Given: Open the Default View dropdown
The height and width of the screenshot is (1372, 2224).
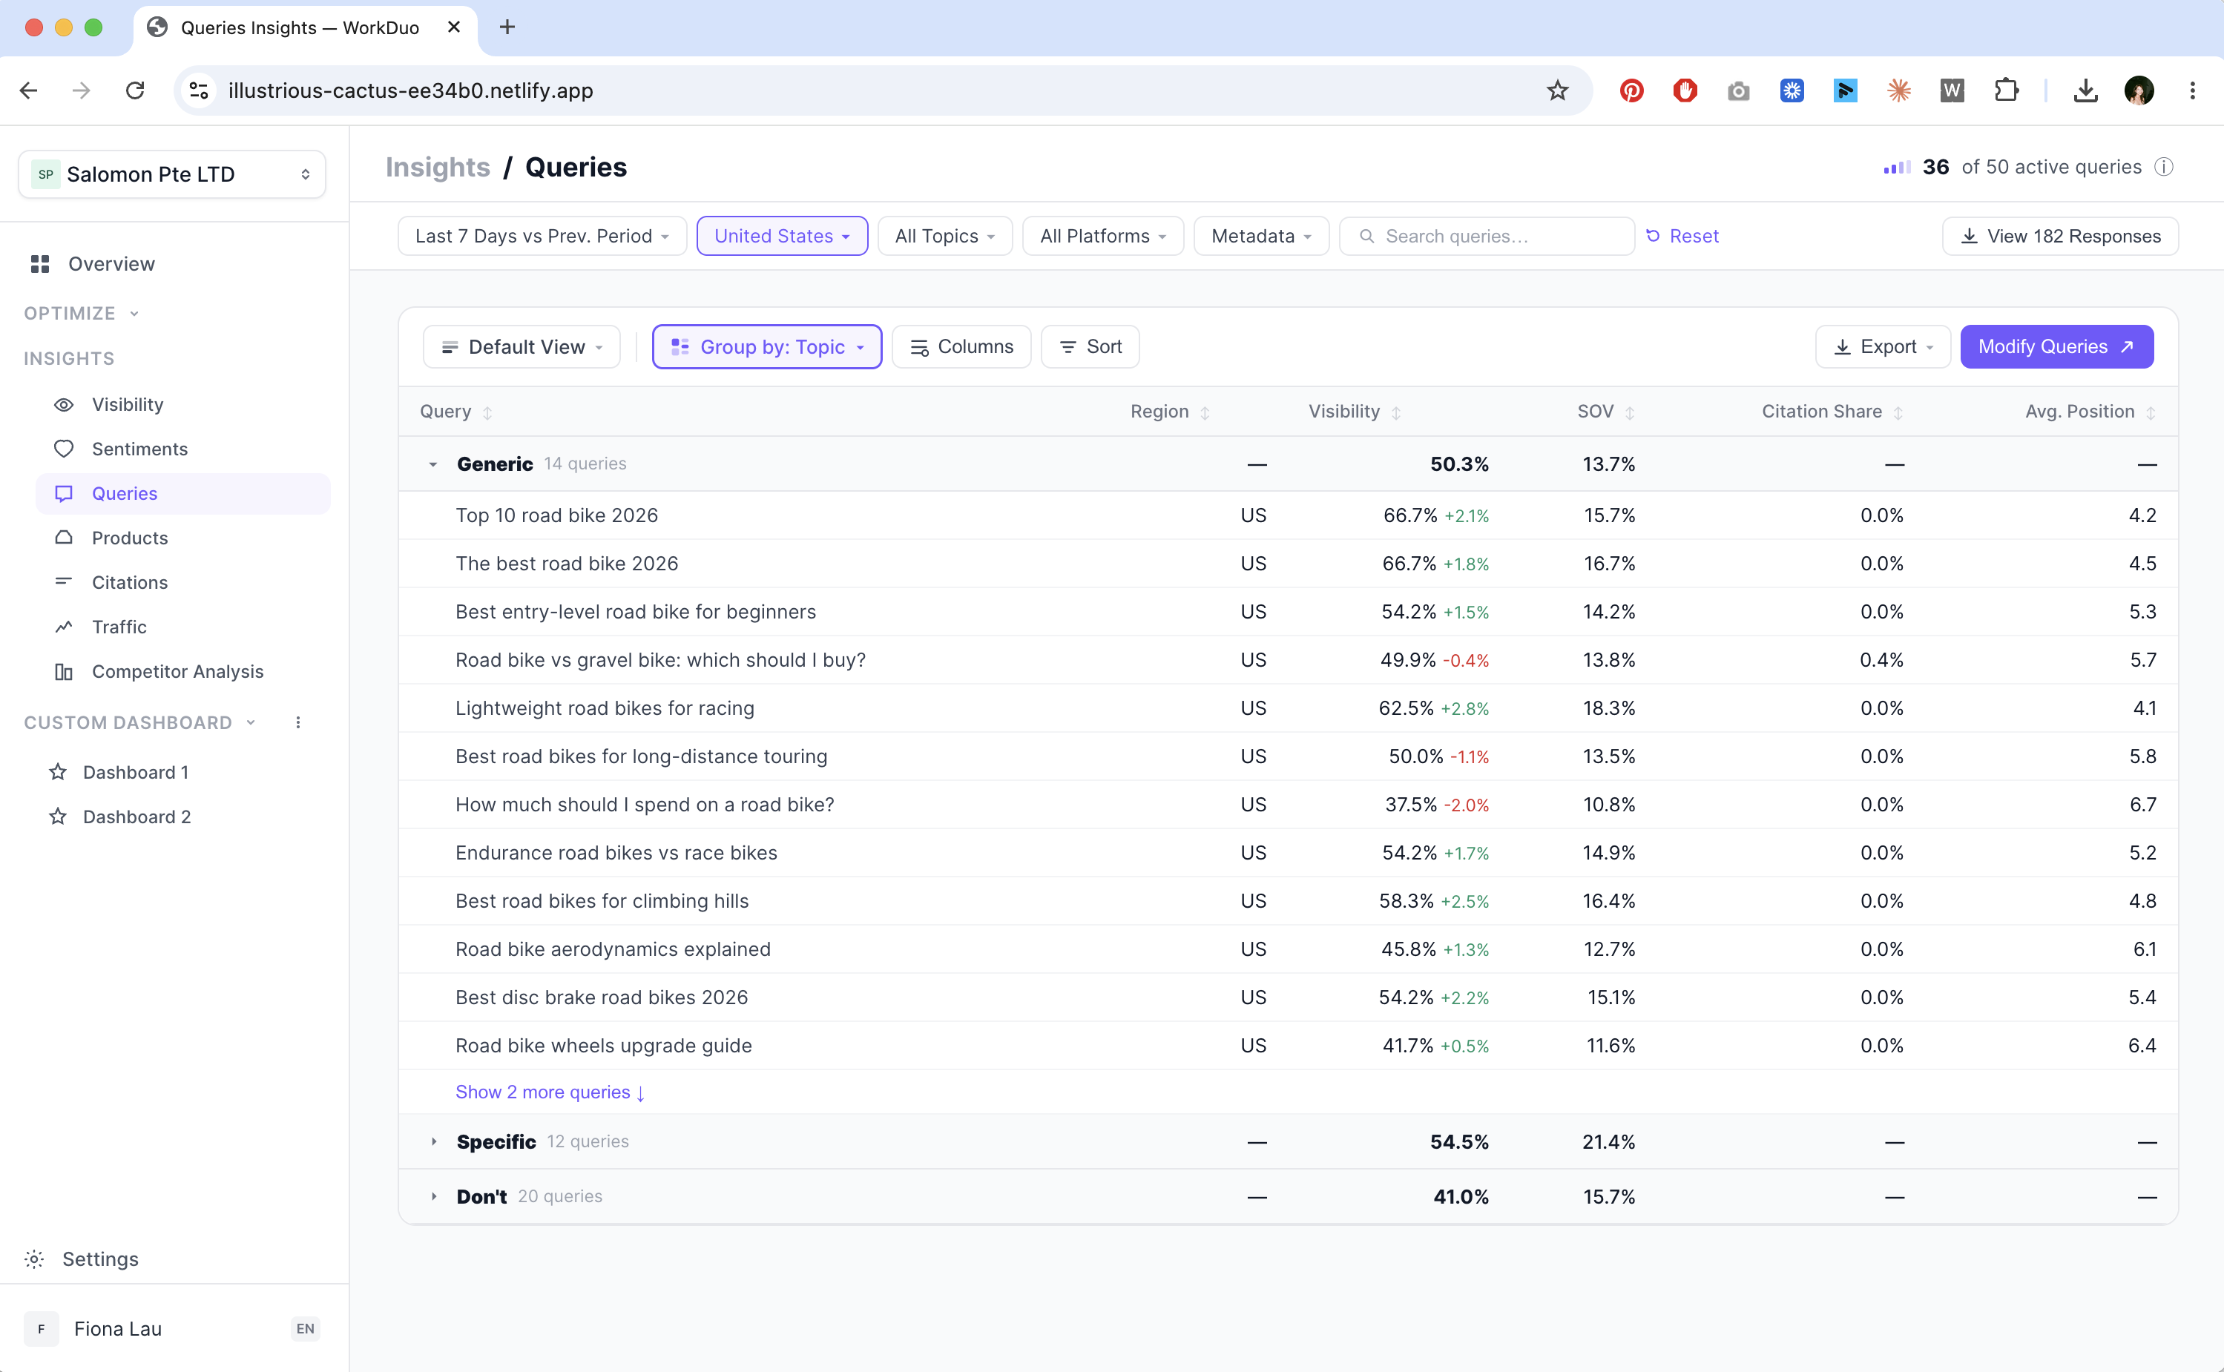Looking at the screenshot, I should point(522,346).
